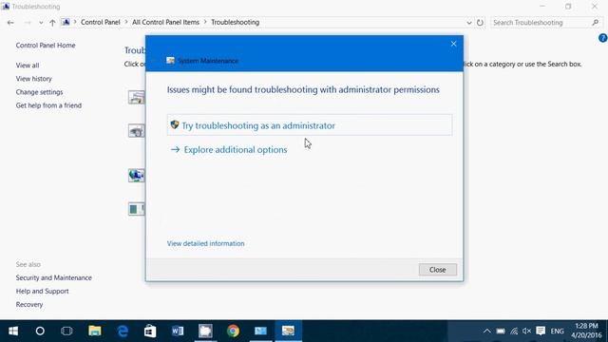Open Task View on taskbar

pyautogui.click(x=66, y=331)
